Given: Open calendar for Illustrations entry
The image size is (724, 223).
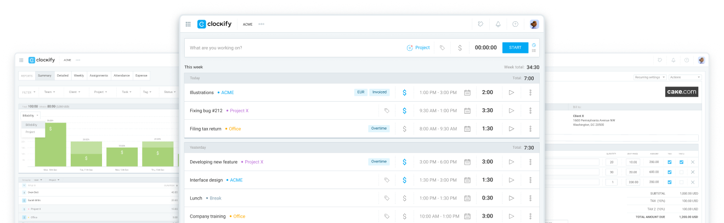Looking at the screenshot, I should pos(467,92).
